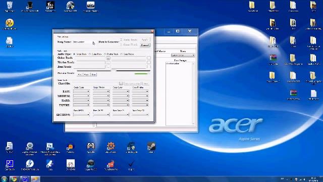Select the Single Track audio type
The image size is (323, 182).
(80, 54)
